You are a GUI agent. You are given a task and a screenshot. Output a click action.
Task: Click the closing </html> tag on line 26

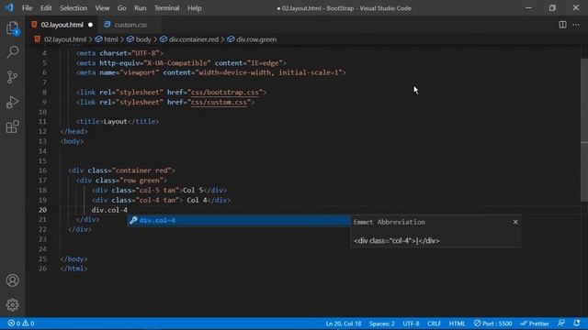point(73,269)
